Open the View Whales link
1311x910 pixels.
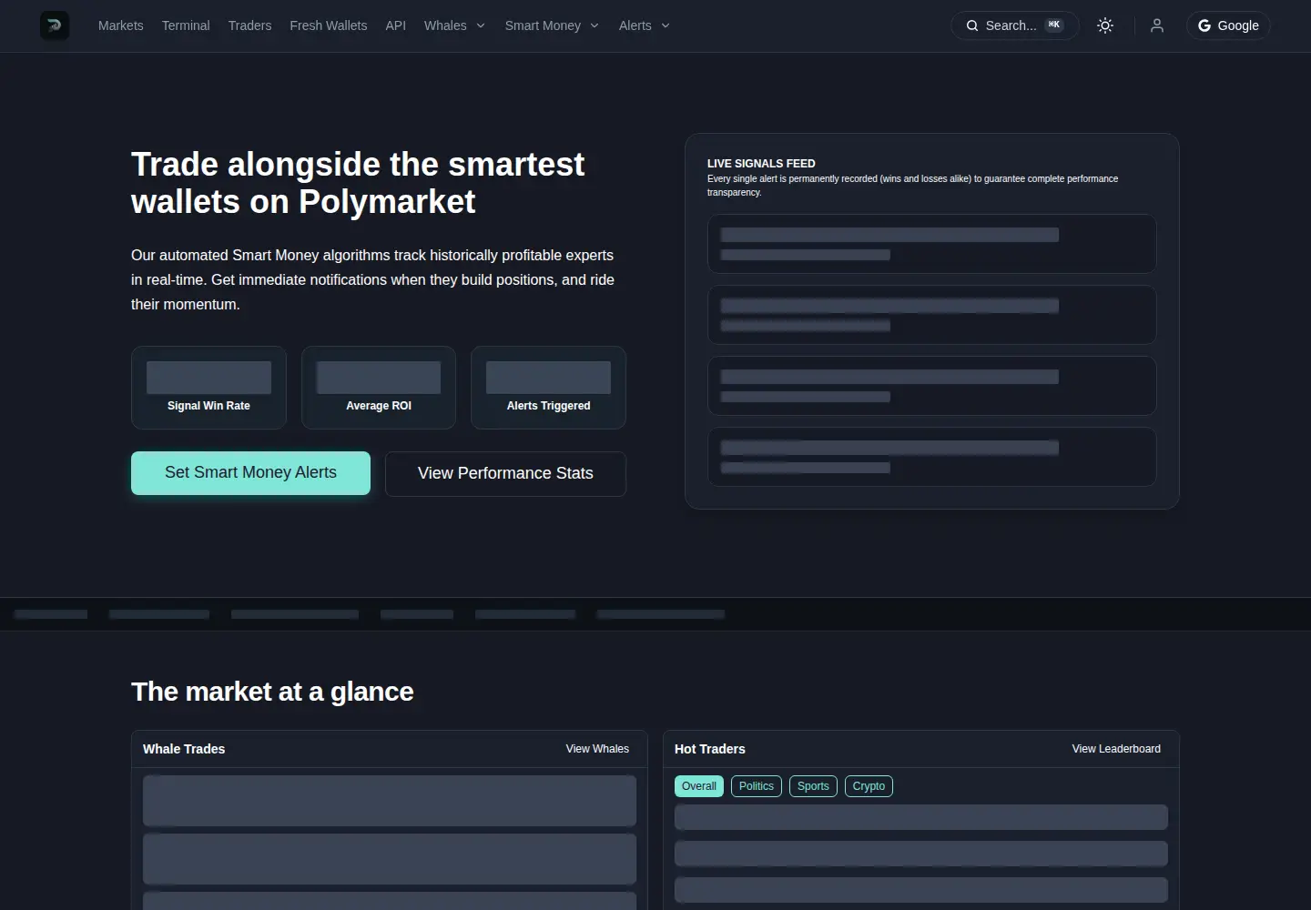pos(597,749)
